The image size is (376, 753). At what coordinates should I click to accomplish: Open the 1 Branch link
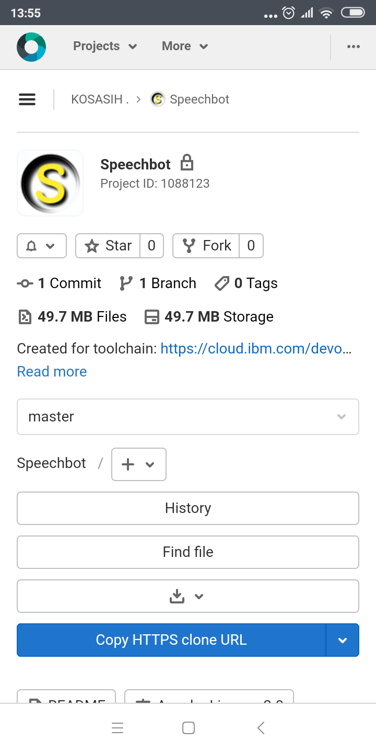[x=158, y=283]
